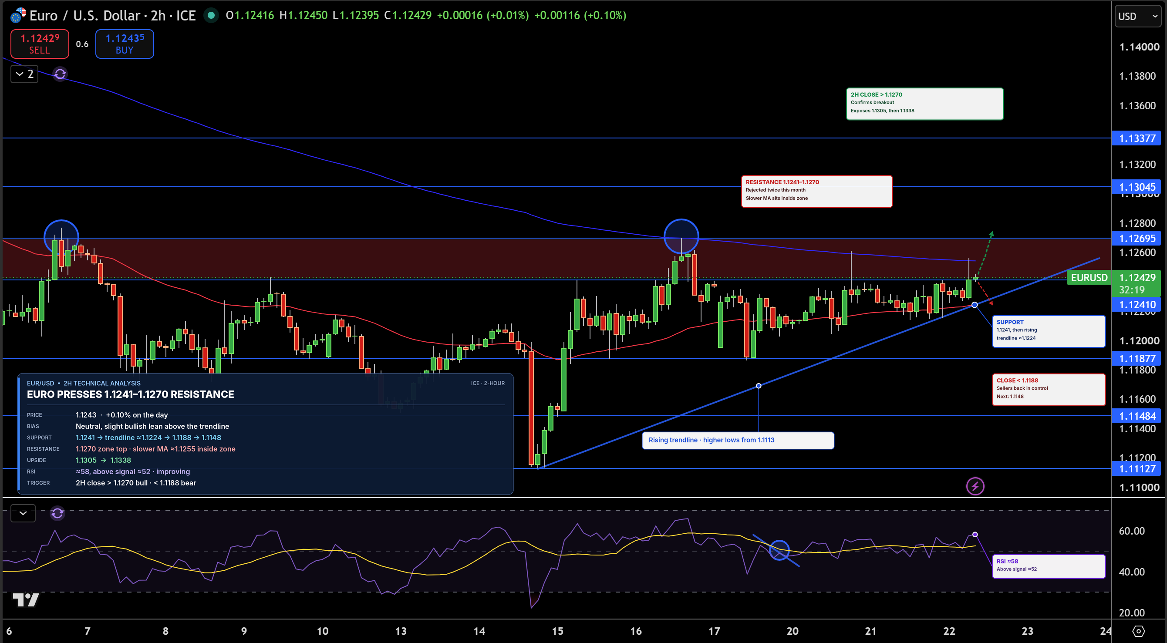Click the blue circle on the day 16 peak
This screenshot has height=643, width=1167.
(681, 236)
